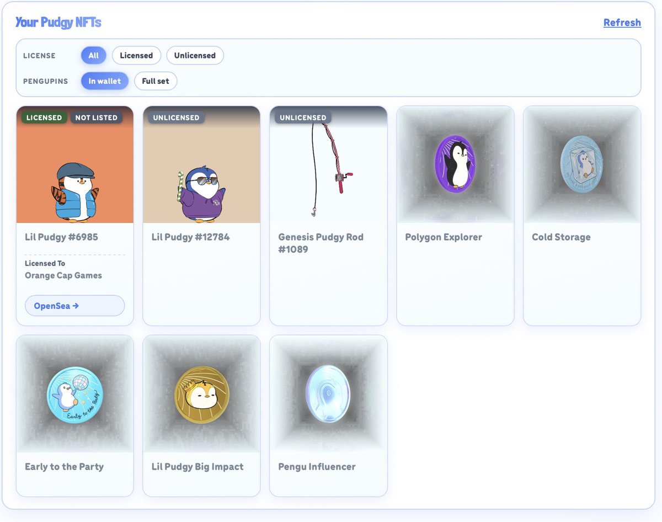The image size is (662, 522).
Task: Click the green LICENSED badge
Action: click(x=44, y=118)
